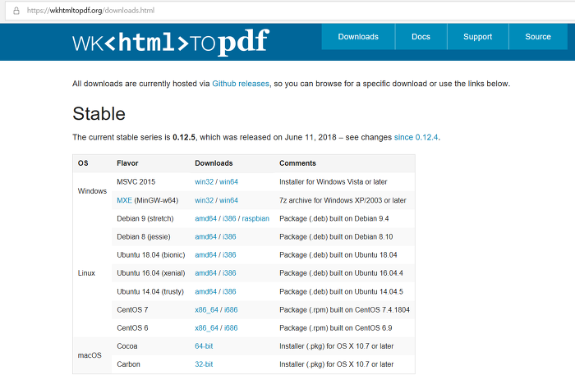Click the 'Stable' section heading
The height and width of the screenshot is (384, 575).
tap(99, 113)
